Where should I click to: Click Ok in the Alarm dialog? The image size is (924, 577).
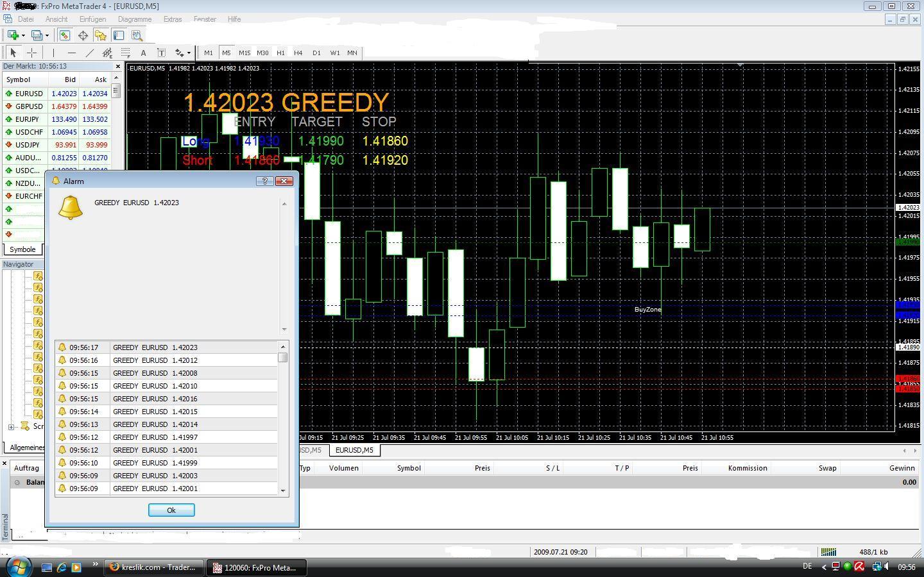(171, 510)
